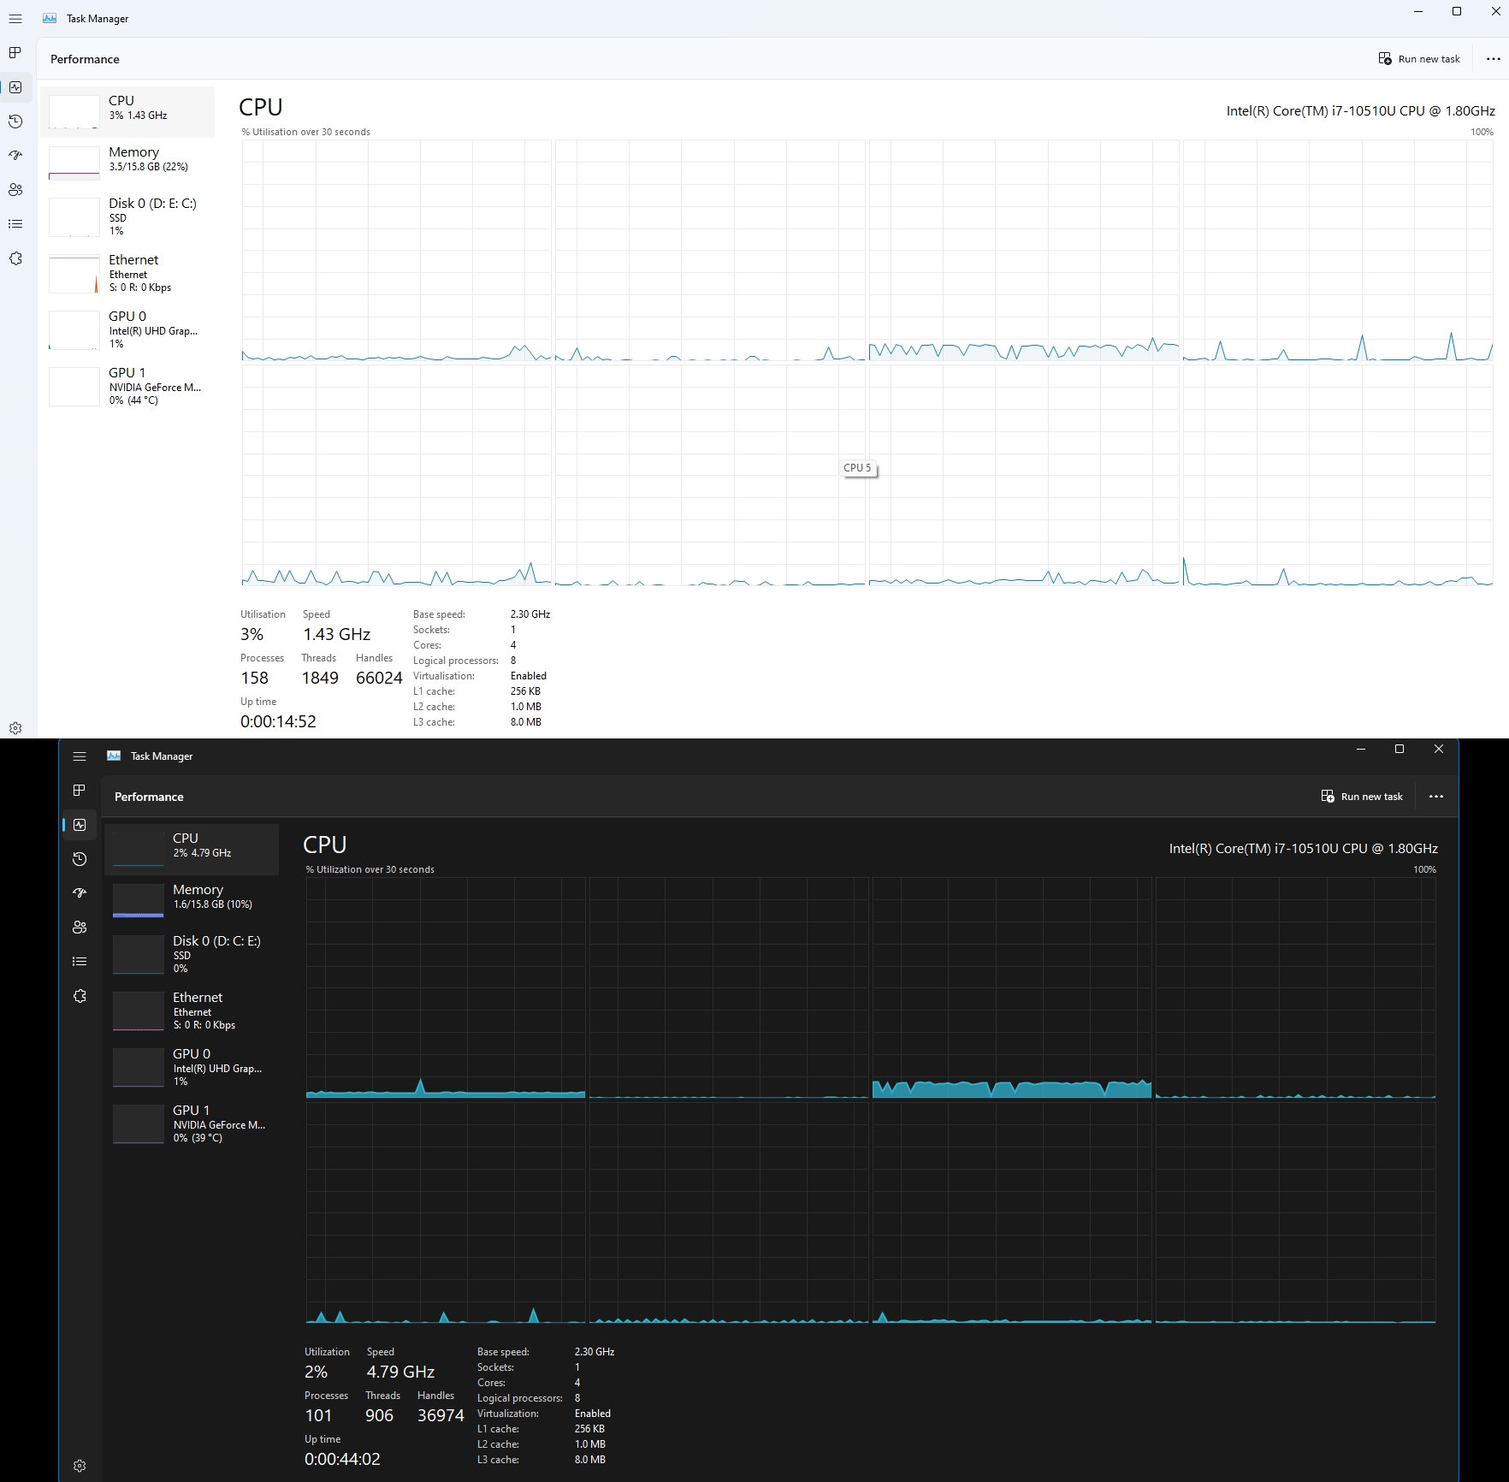Open App history in light Task Manager
This screenshot has width=1509, height=1482.
pos(15,122)
